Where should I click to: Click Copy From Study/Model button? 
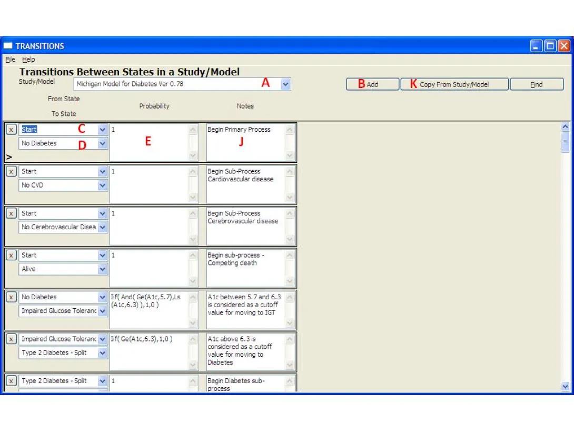coord(454,84)
